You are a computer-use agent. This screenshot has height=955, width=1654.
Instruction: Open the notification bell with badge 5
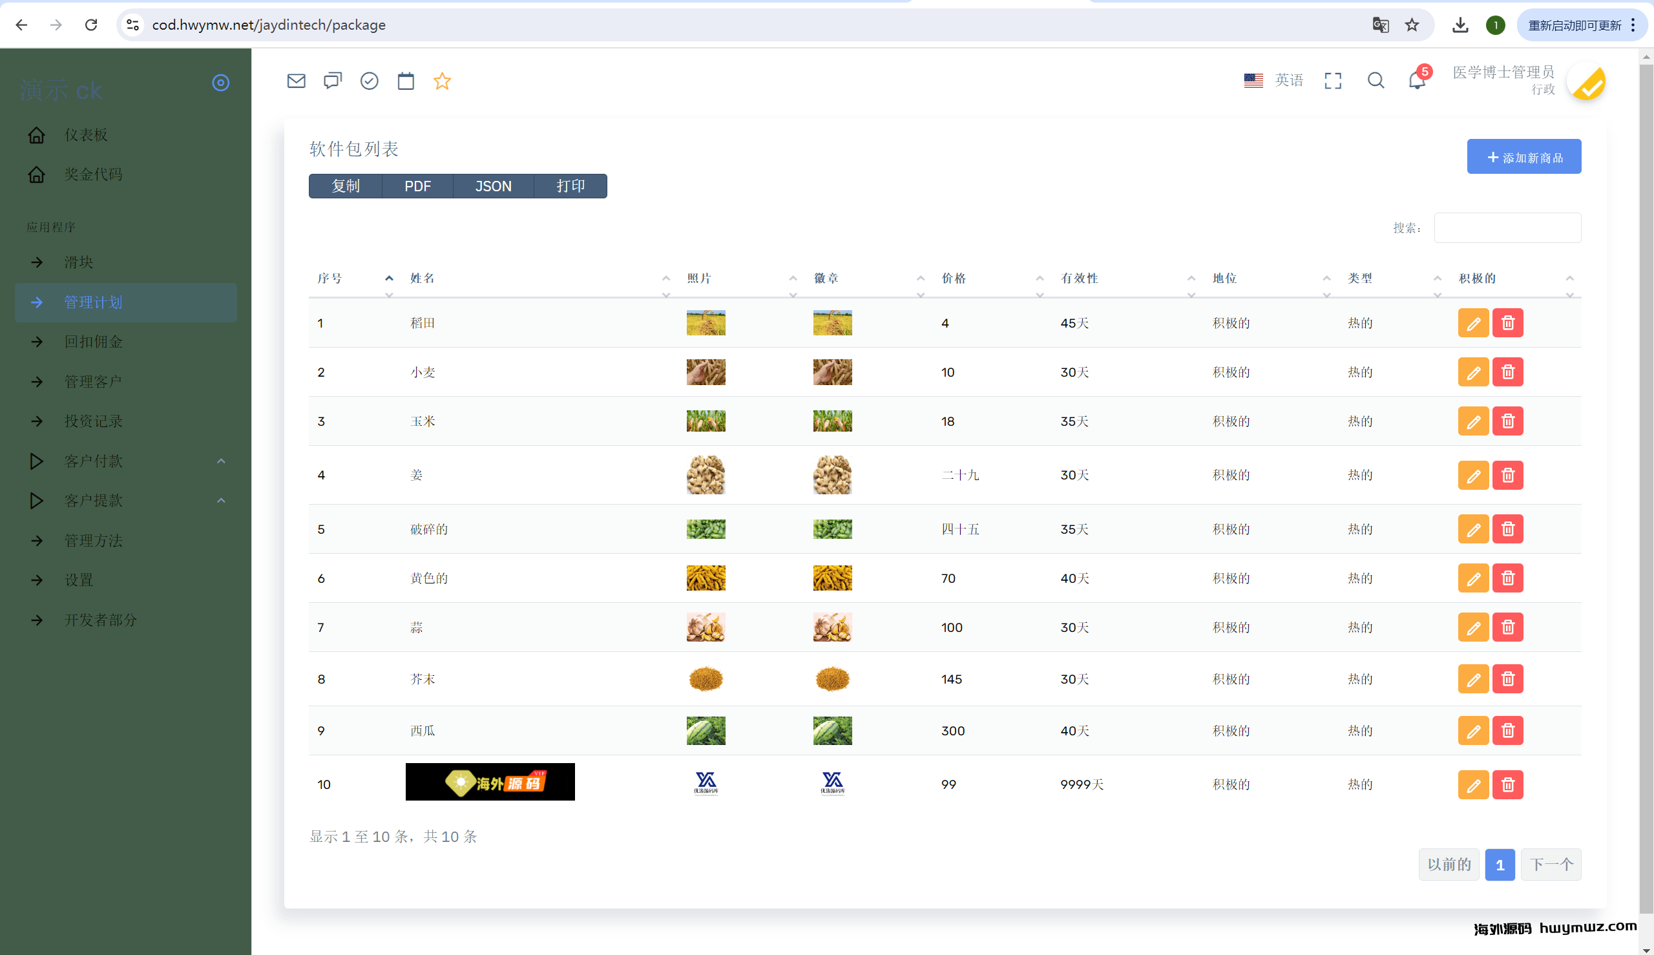tap(1417, 81)
